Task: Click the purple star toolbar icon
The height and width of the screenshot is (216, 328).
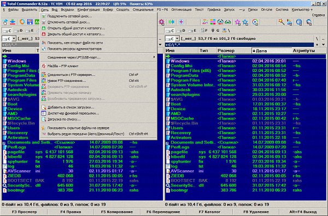Action: [x=238, y=22]
